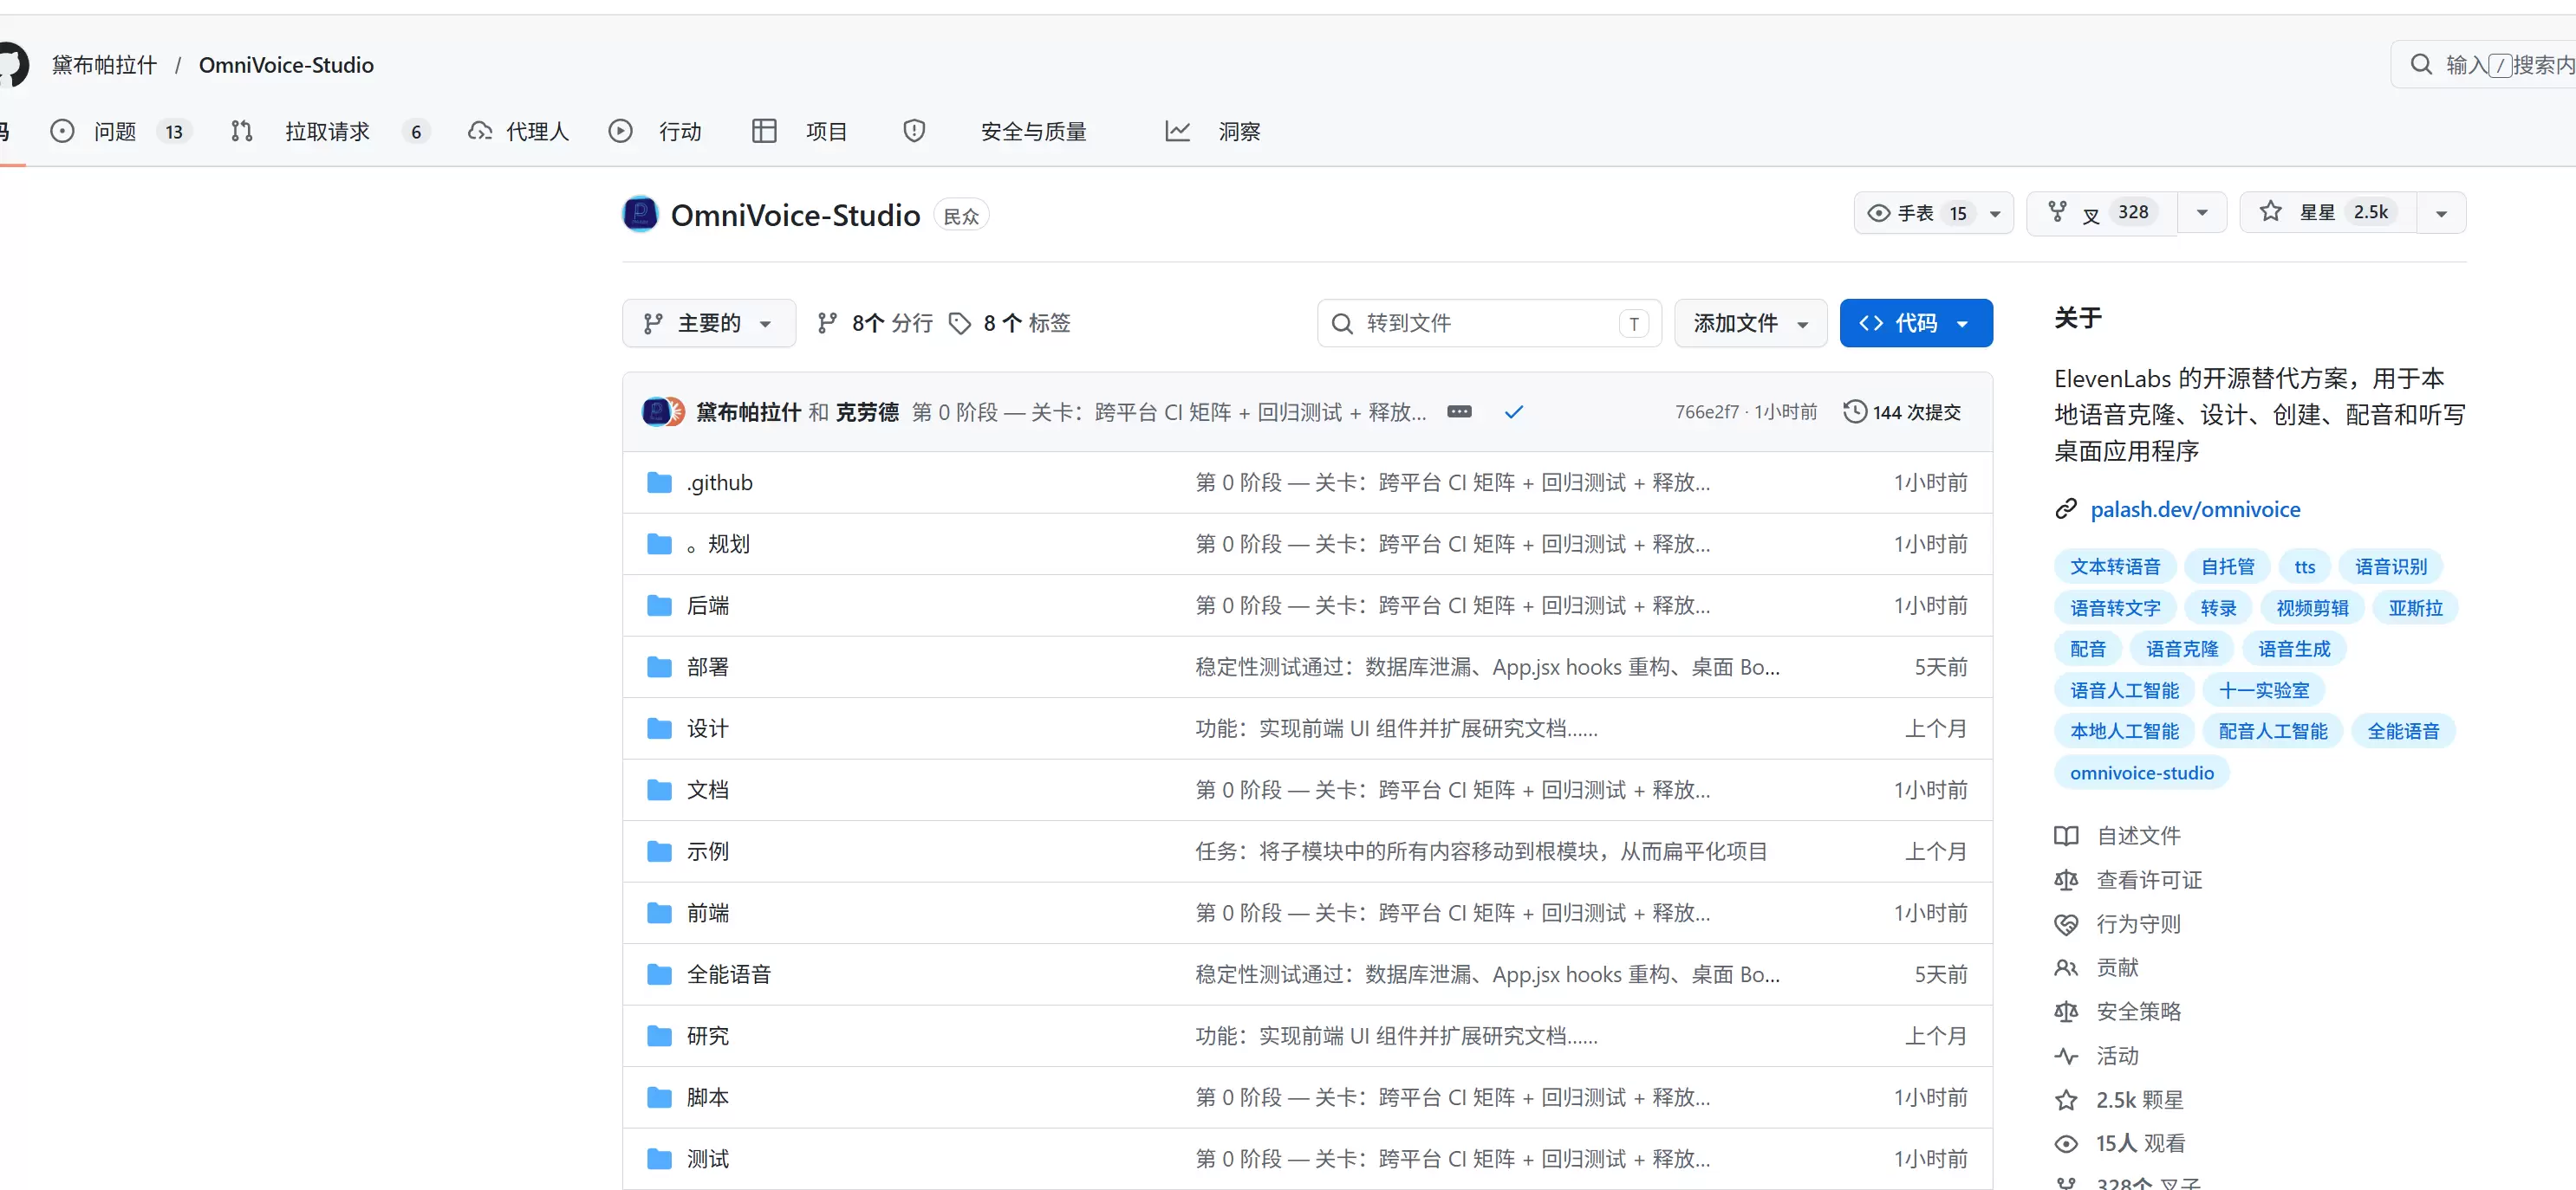
Task: Click the .github folder icon
Action: click(659, 482)
